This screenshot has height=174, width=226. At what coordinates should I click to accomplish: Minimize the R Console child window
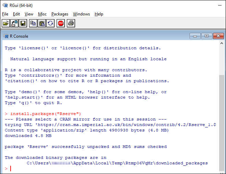click(195, 36)
